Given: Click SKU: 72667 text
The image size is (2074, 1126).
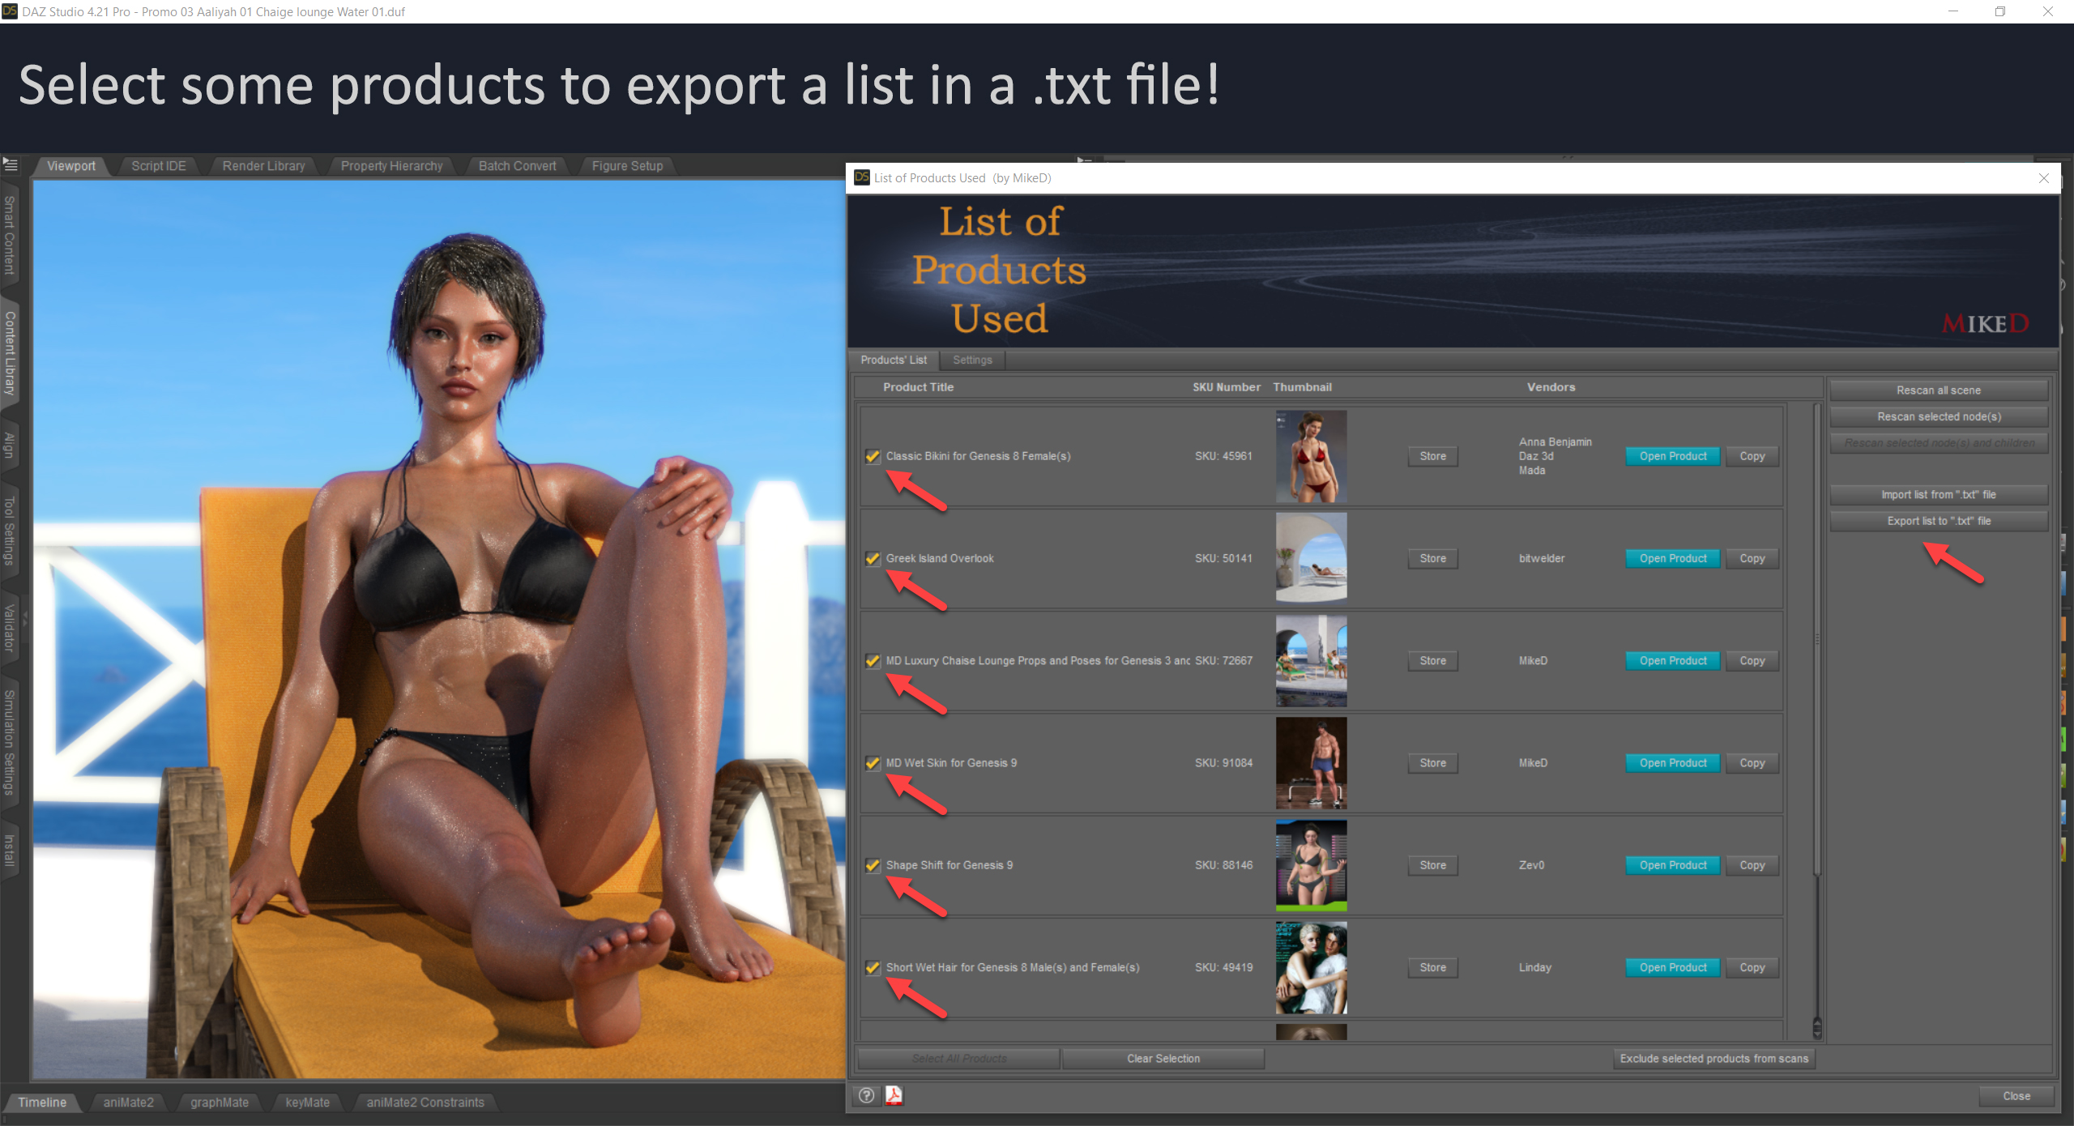Looking at the screenshot, I should coord(1223,660).
